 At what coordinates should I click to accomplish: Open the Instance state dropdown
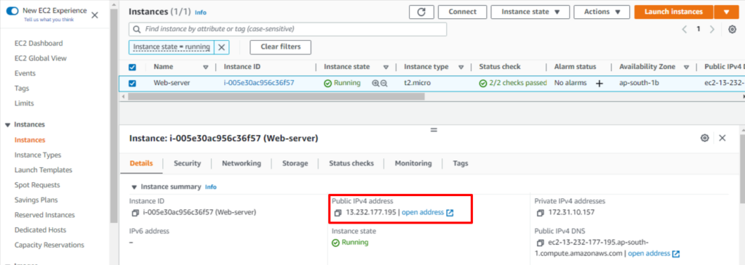coord(530,12)
